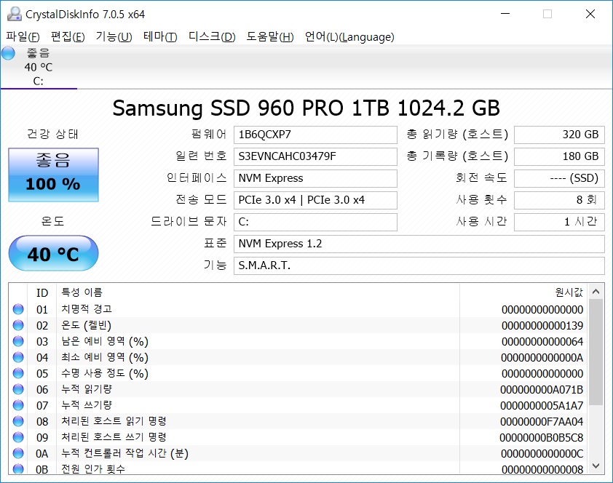Click the scroll up arrow of SMART list

click(x=596, y=291)
